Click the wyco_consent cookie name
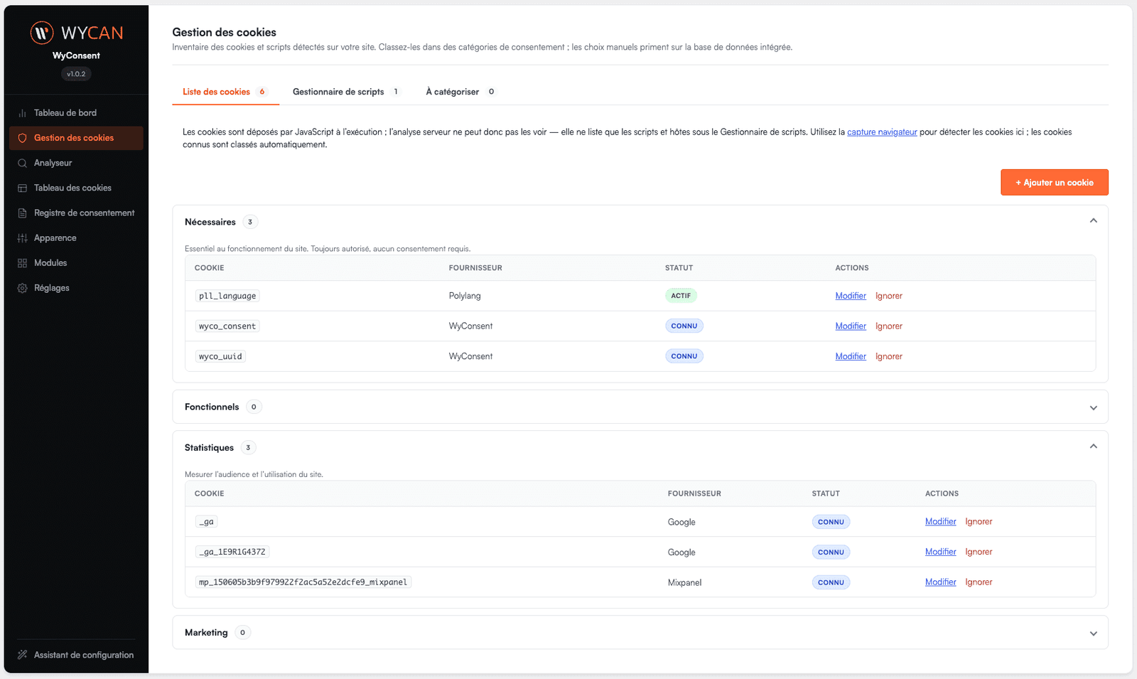This screenshot has height=679, width=1137. (227, 326)
